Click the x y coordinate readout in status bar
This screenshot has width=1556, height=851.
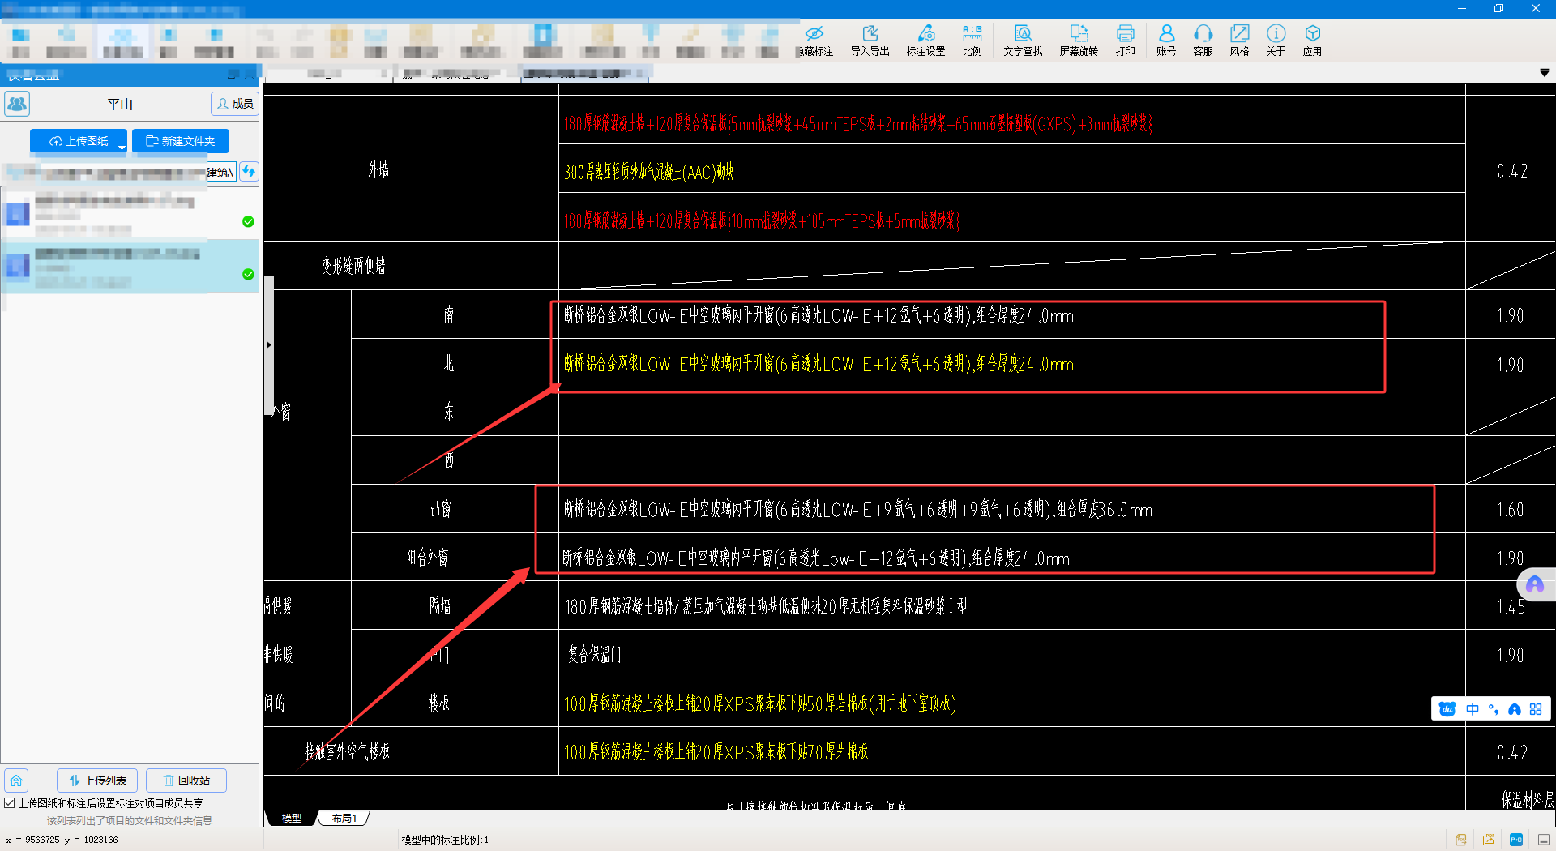62,840
